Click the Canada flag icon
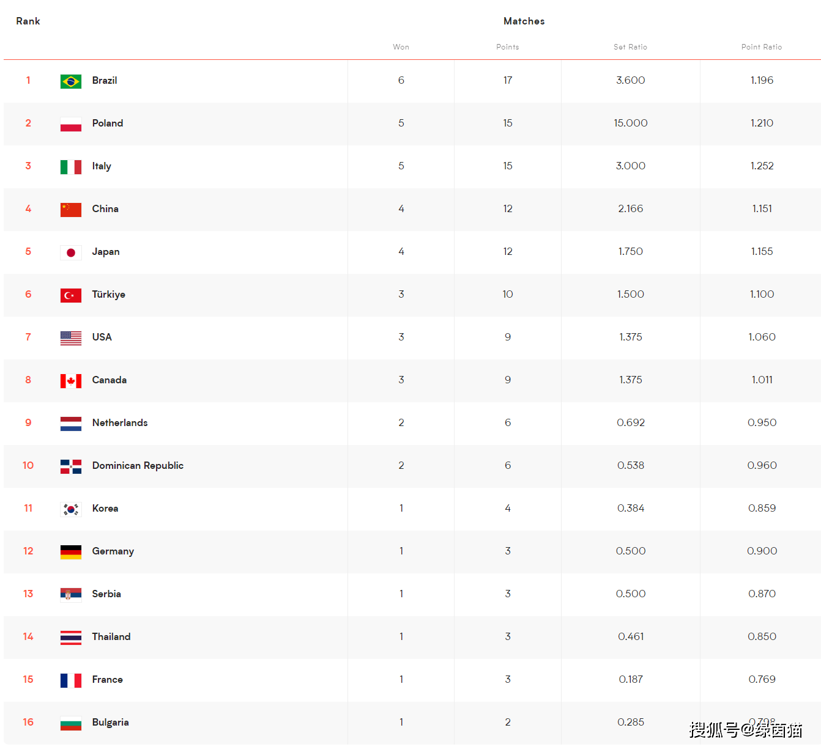 pyautogui.click(x=71, y=381)
